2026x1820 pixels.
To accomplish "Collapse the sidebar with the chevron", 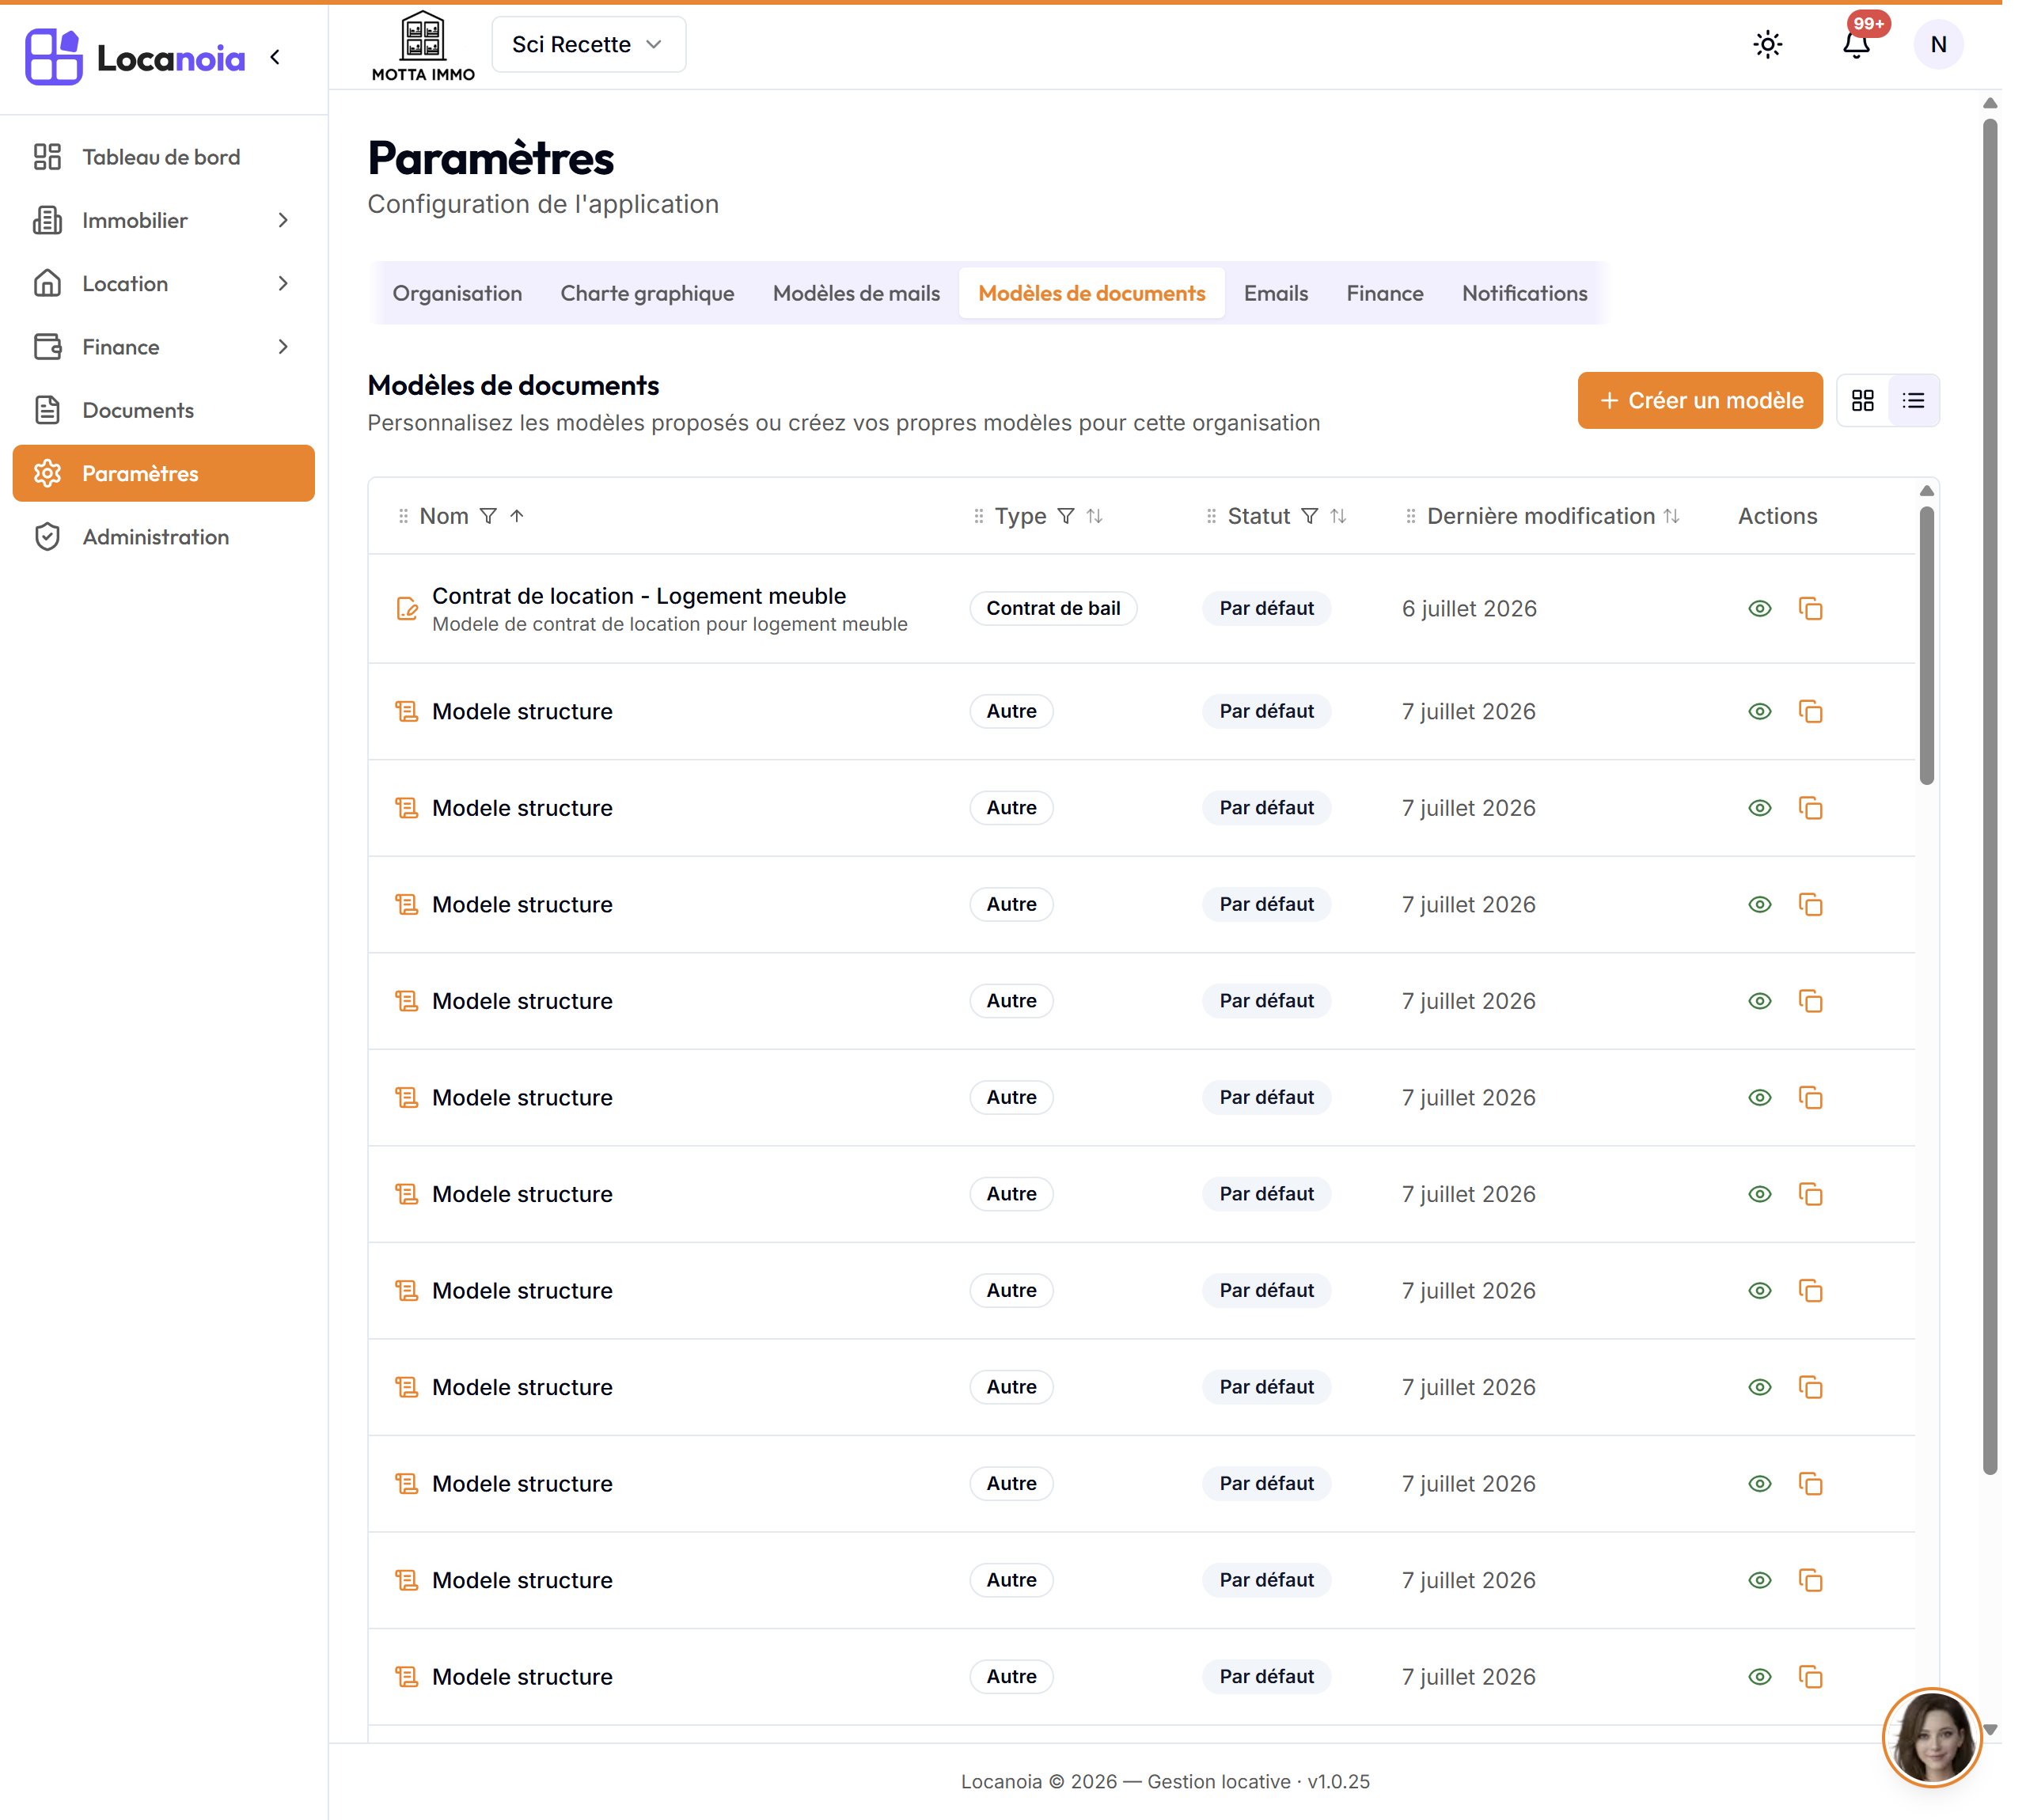I will 275,57.
